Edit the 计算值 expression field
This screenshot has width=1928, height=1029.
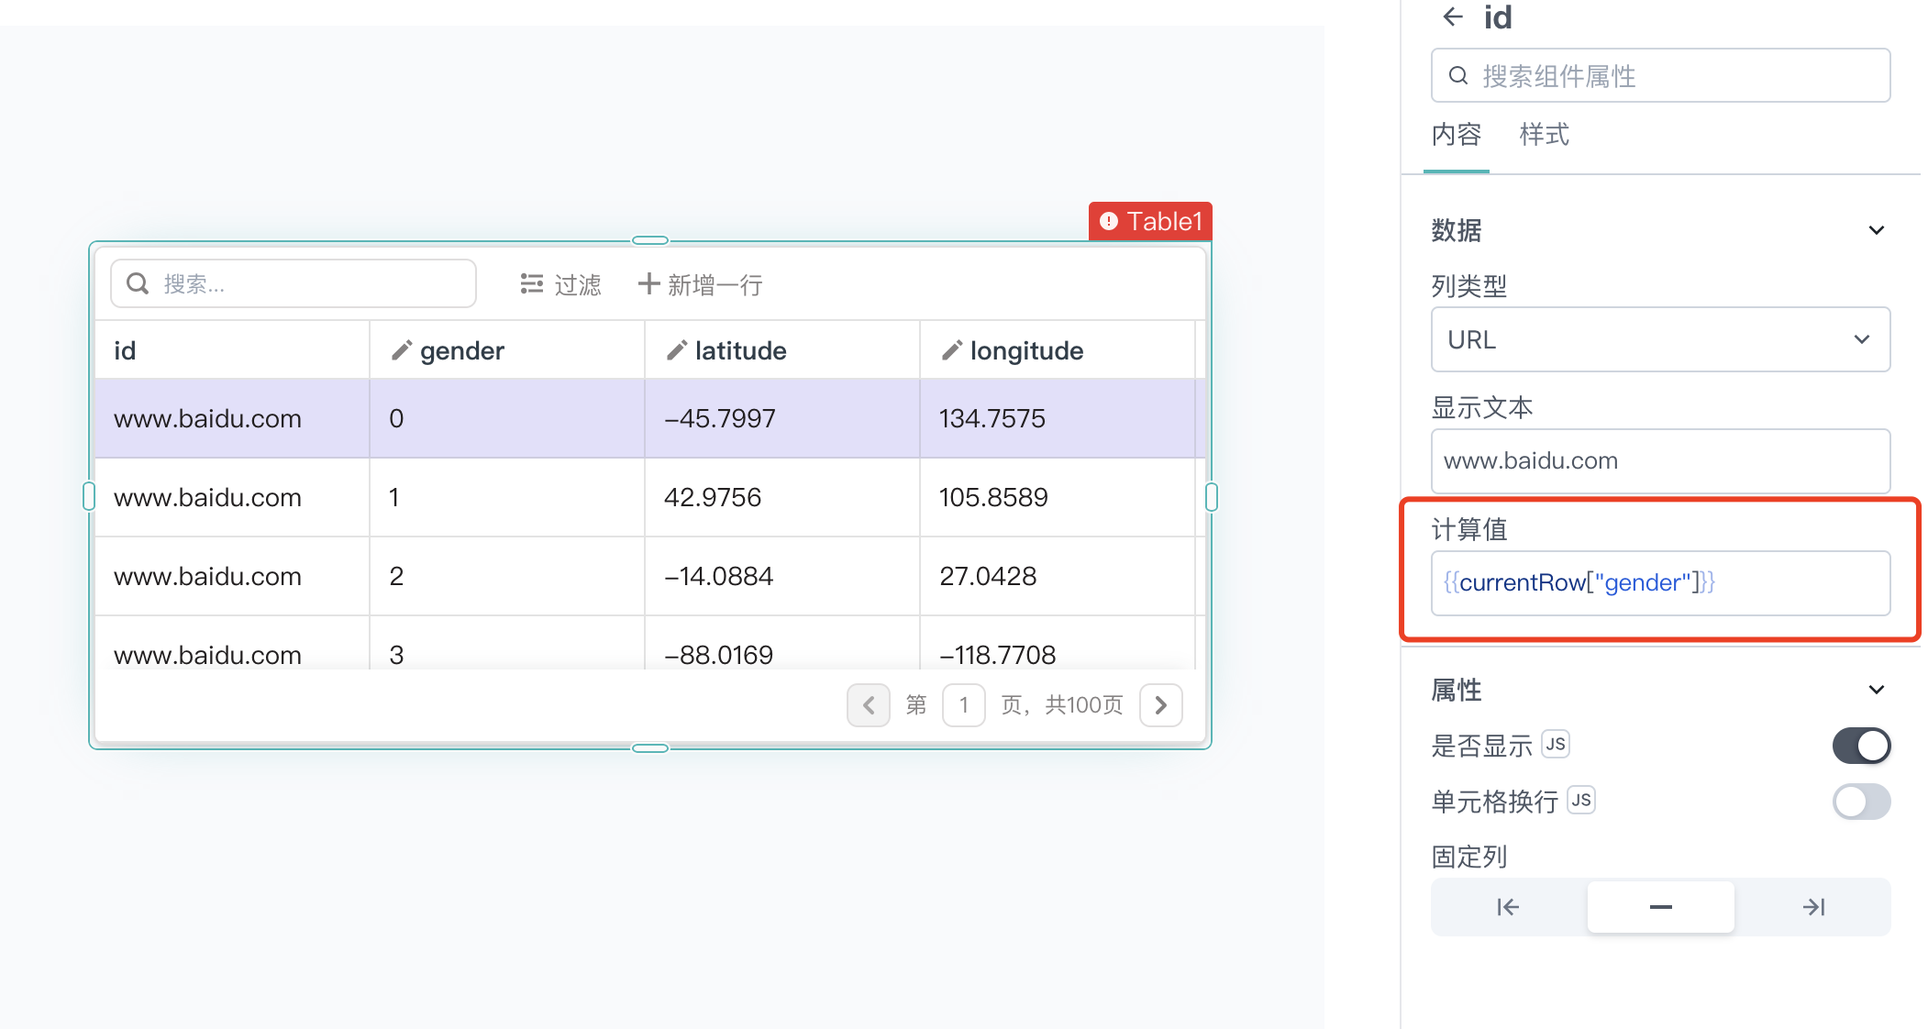[1660, 582]
